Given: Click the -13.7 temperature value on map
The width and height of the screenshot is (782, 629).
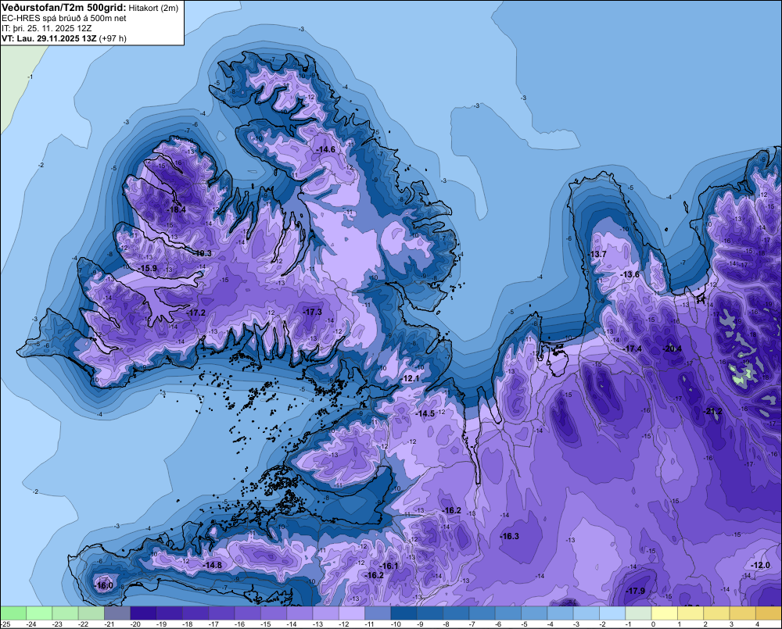Looking at the screenshot, I should 597,254.
